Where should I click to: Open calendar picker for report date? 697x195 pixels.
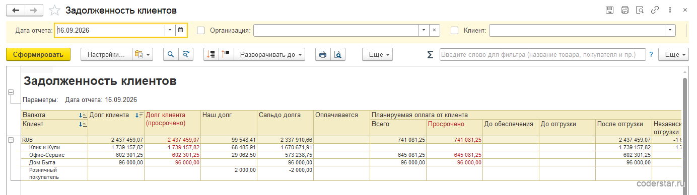point(181,30)
